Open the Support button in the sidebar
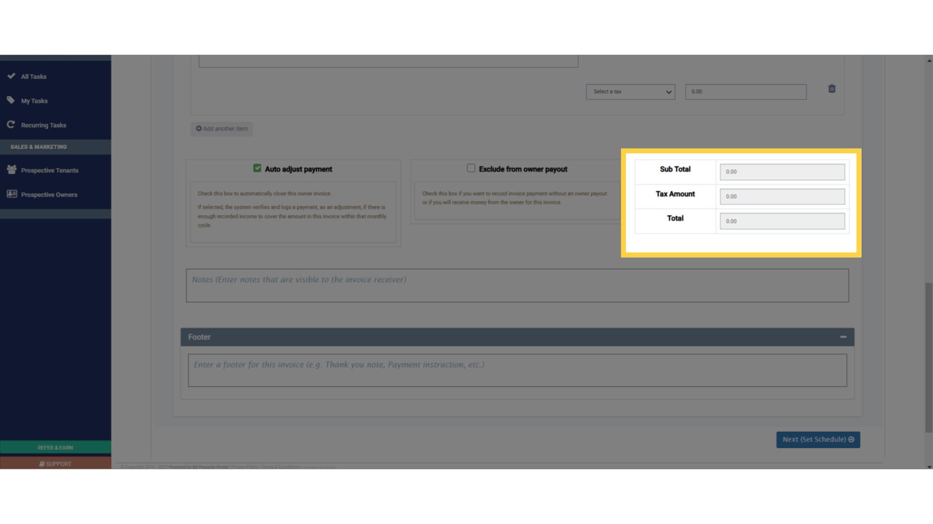Image resolution: width=933 pixels, height=524 pixels. click(x=55, y=464)
